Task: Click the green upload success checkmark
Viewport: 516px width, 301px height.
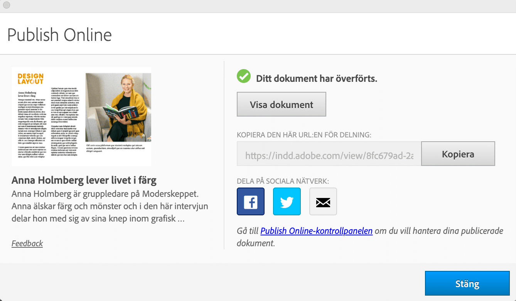Action: pos(244,76)
